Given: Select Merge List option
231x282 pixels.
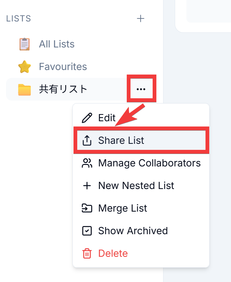Looking at the screenshot, I should pos(141,208).
